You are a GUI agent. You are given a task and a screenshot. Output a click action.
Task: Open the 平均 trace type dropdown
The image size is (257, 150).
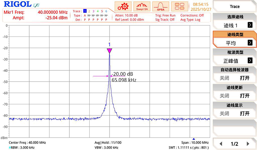point(235,43)
